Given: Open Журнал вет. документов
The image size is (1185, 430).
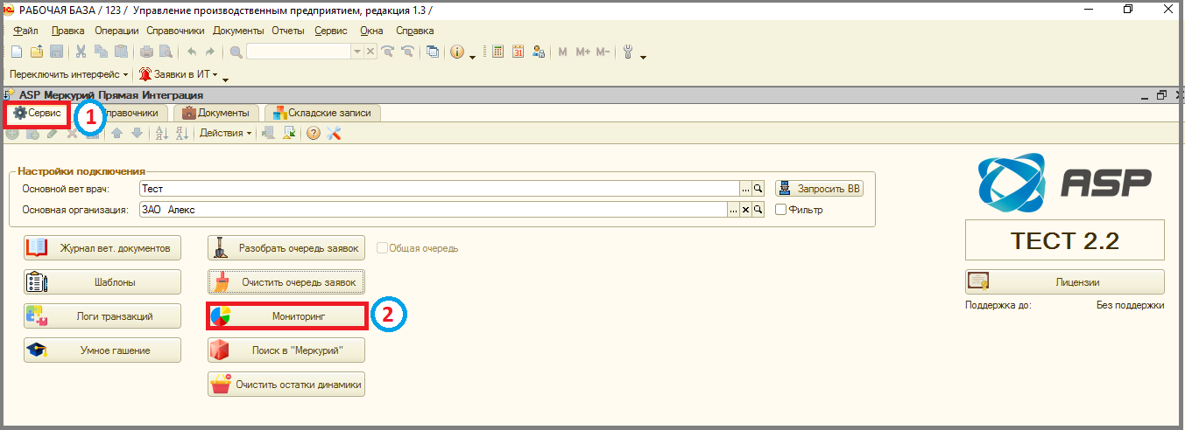Looking at the screenshot, I should (x=102, y=248).
